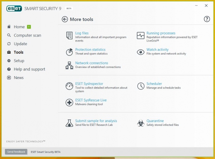Open the News section

point(19,78)
